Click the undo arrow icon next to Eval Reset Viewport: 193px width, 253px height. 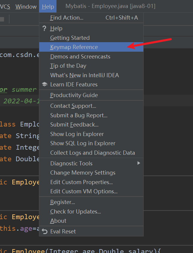click(44, 231)
